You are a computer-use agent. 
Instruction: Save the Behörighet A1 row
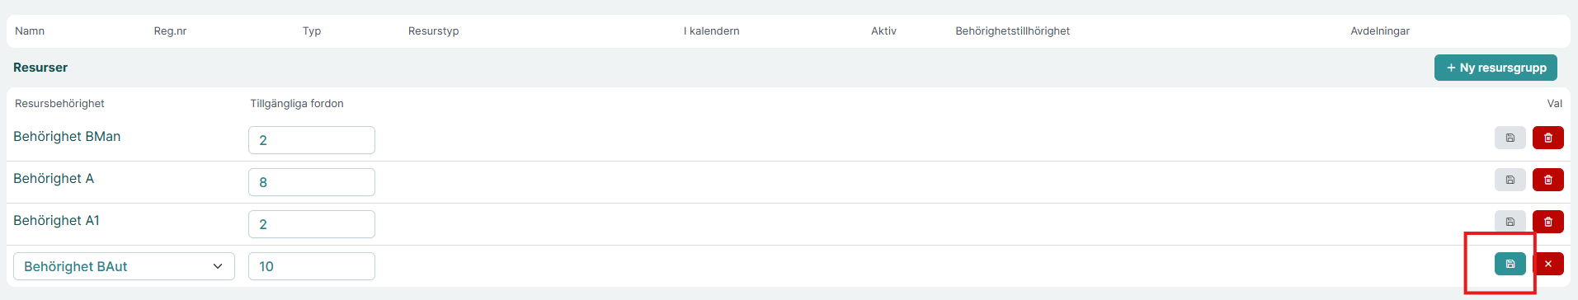pyautogui.click(x=1510, y=222)
